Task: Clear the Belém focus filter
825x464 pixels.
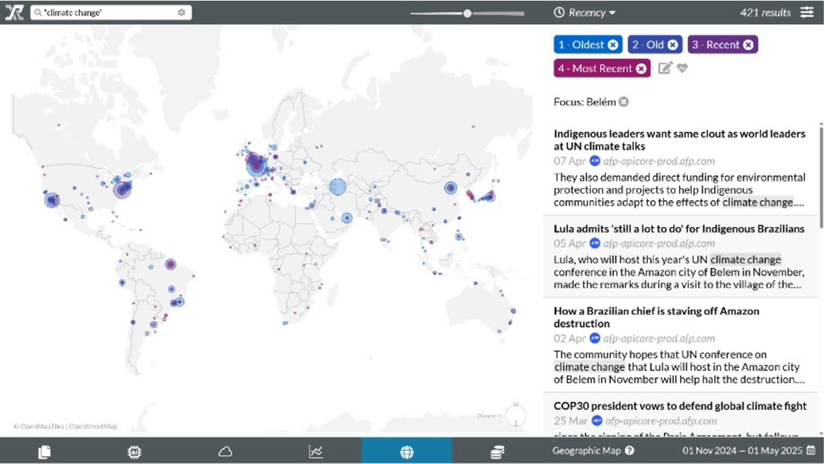Action: pos(623,102)
